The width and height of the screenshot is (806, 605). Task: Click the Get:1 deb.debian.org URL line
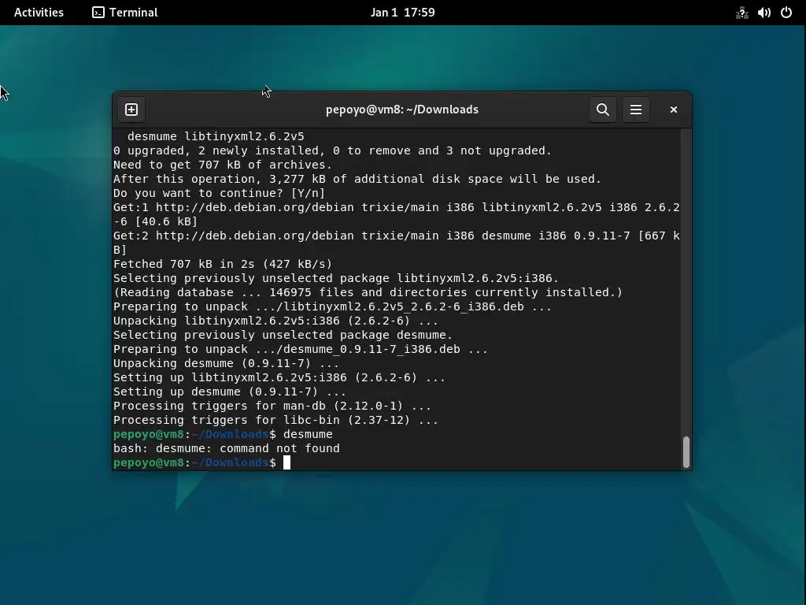[397, 214]
